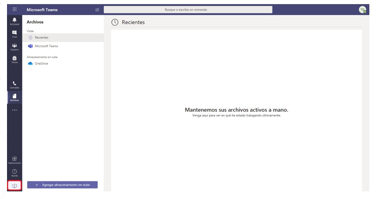Show more apps via ellipsis icon

point(14,110)
